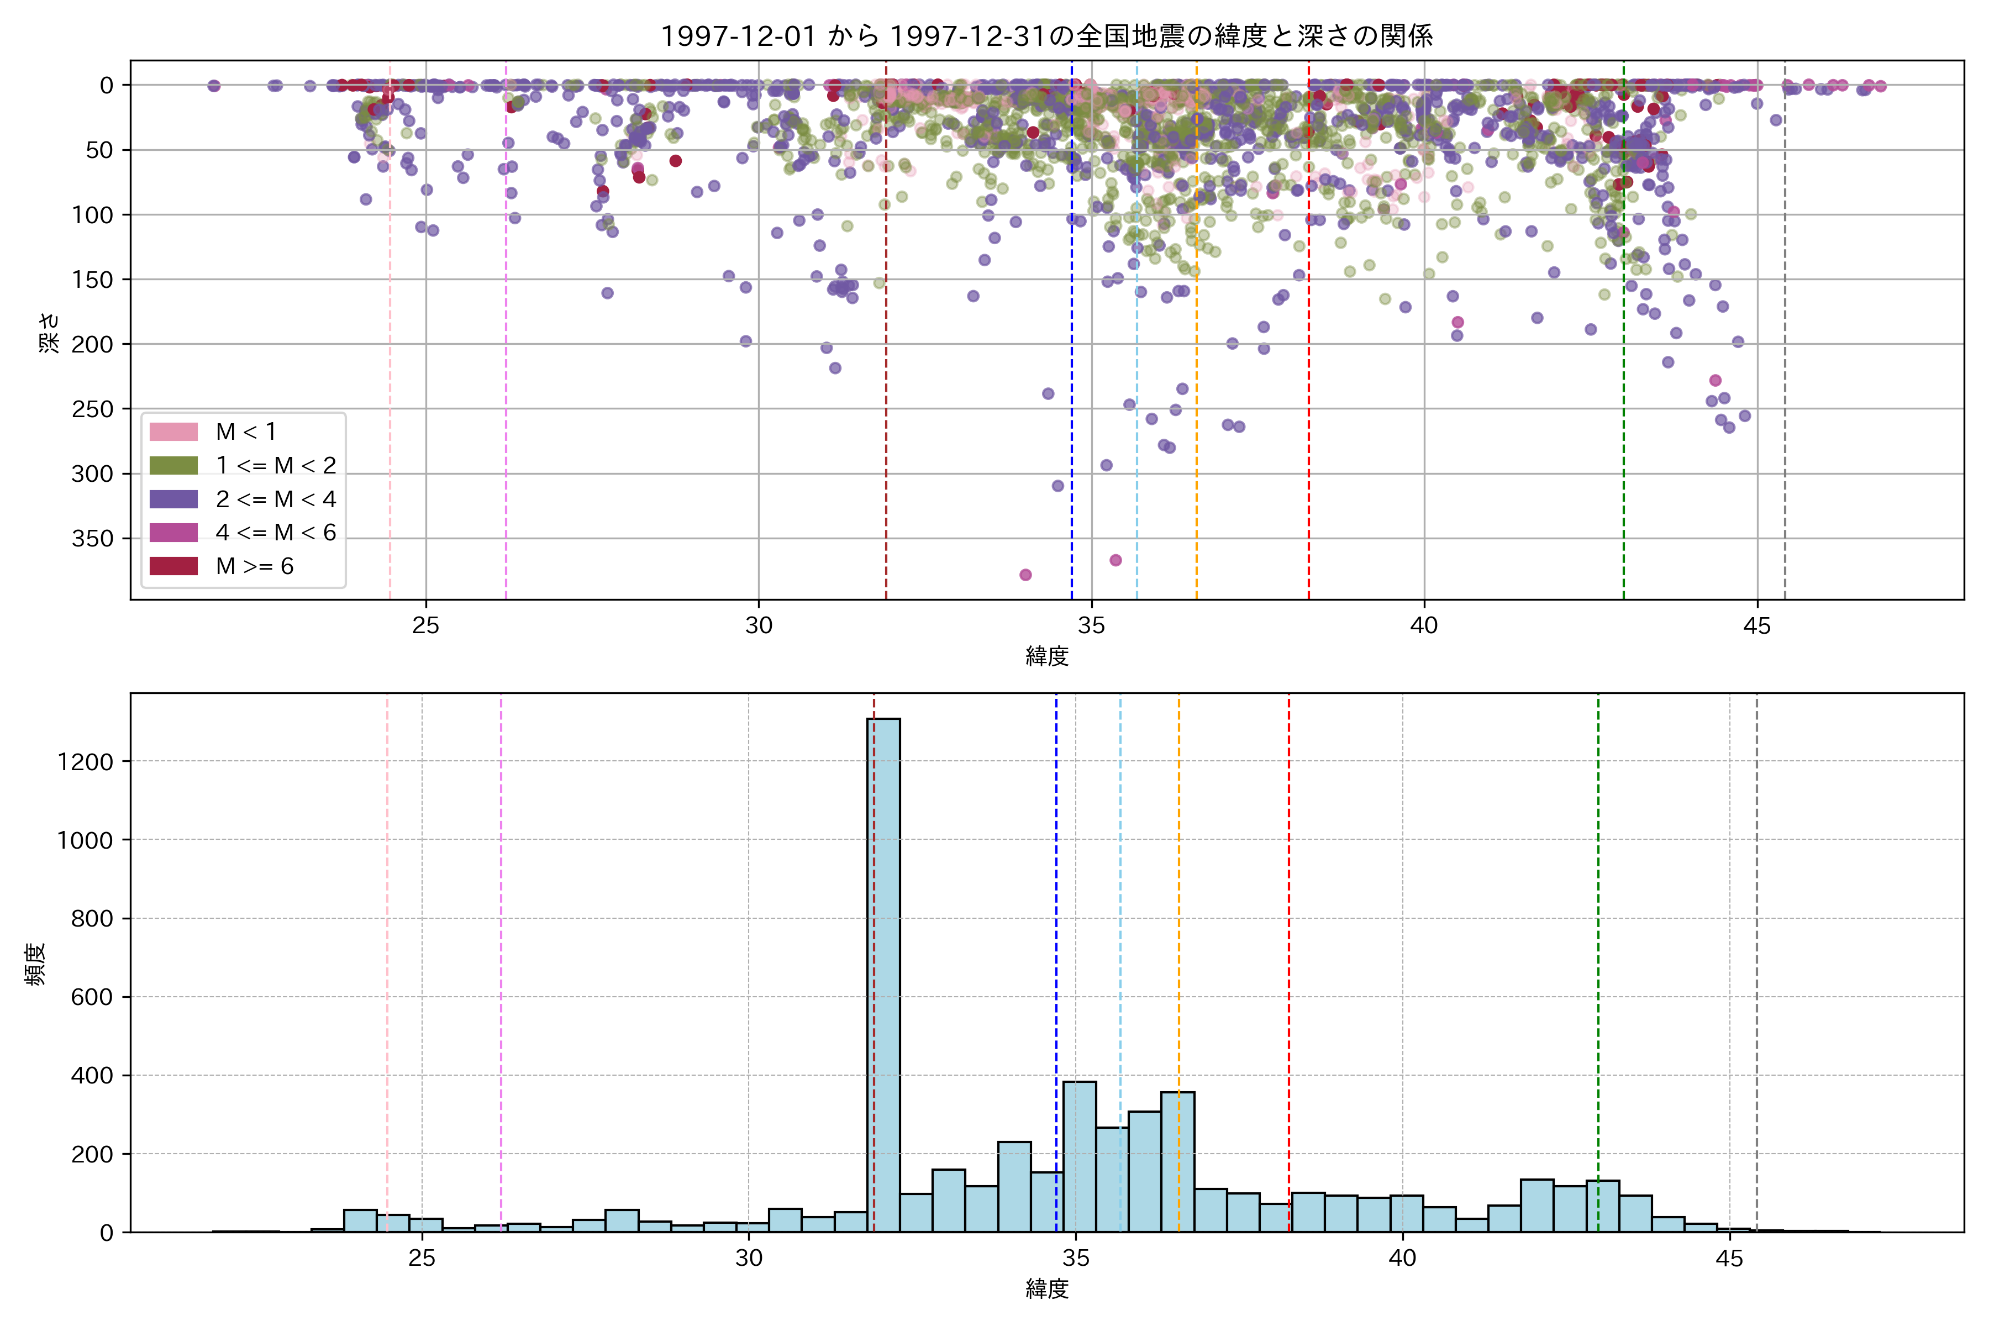Click the '350' depth tick label
The width and height of the screenshot is (1989, 1326).
92,539
